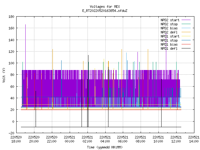
Task: Click the 220521 12:00 x-axis tick label
Action: click(x=176, y=139)
